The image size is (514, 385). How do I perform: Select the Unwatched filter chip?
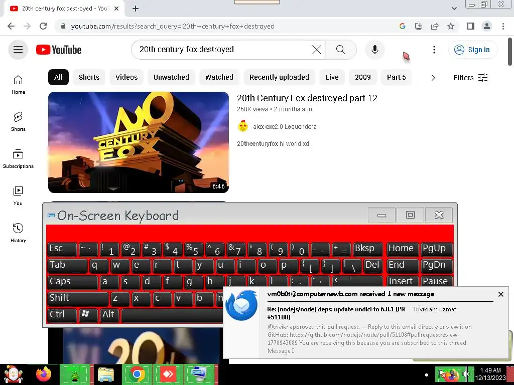pyautogui.click(x=171, y=77)
